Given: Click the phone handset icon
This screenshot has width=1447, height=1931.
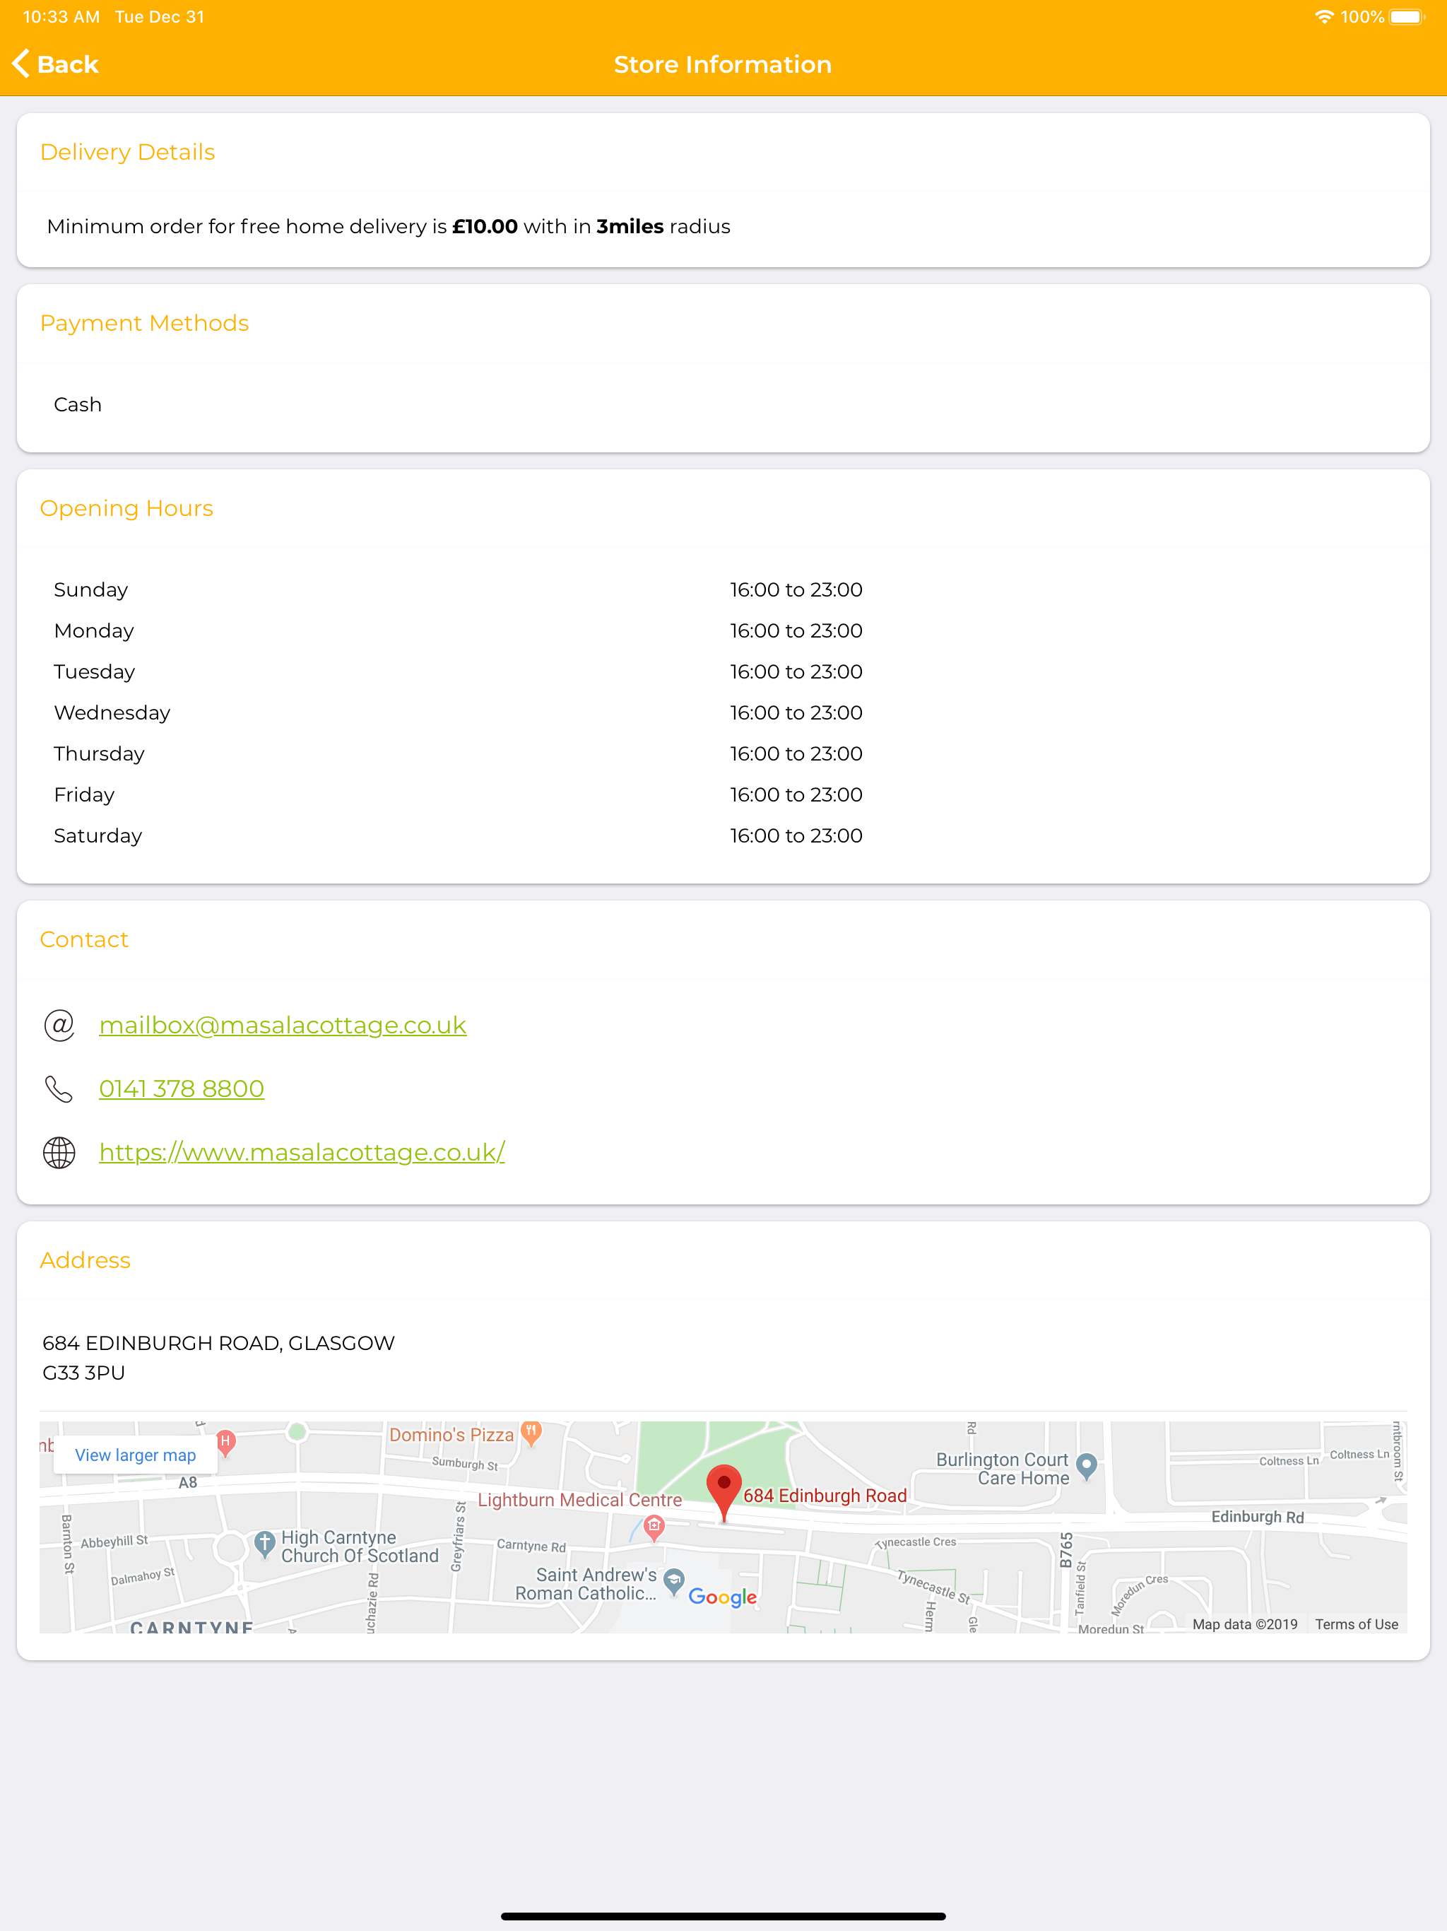Looking at the screenshot, I should pyautogui.click(x=59, y=1088).
